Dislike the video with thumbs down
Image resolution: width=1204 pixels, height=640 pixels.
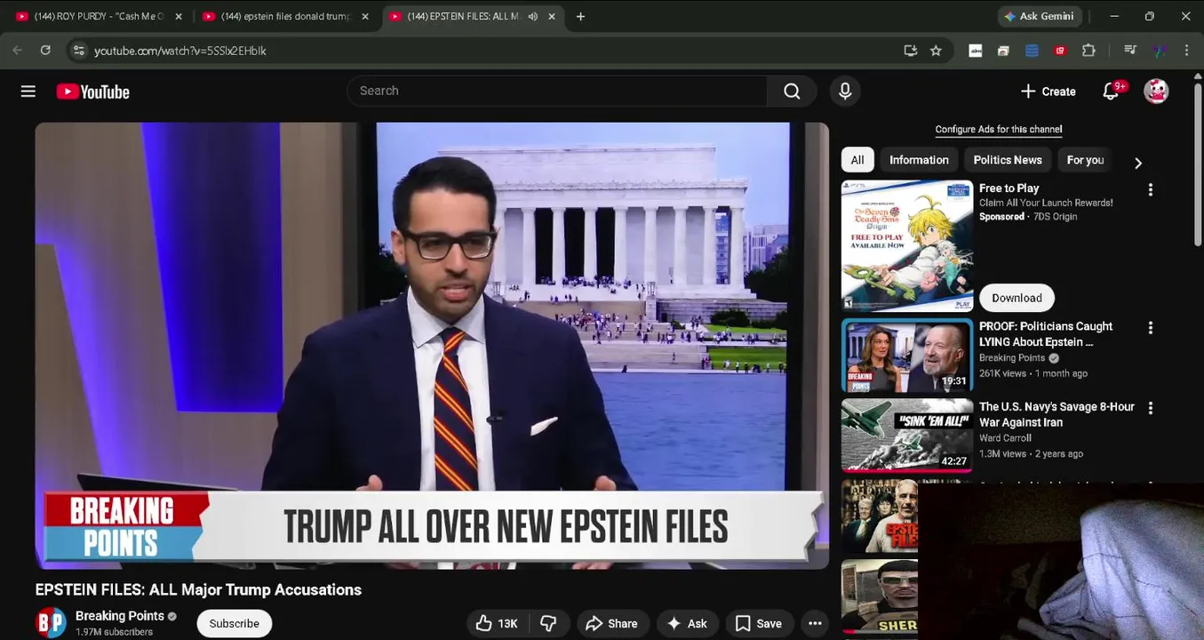coord(548,624)
